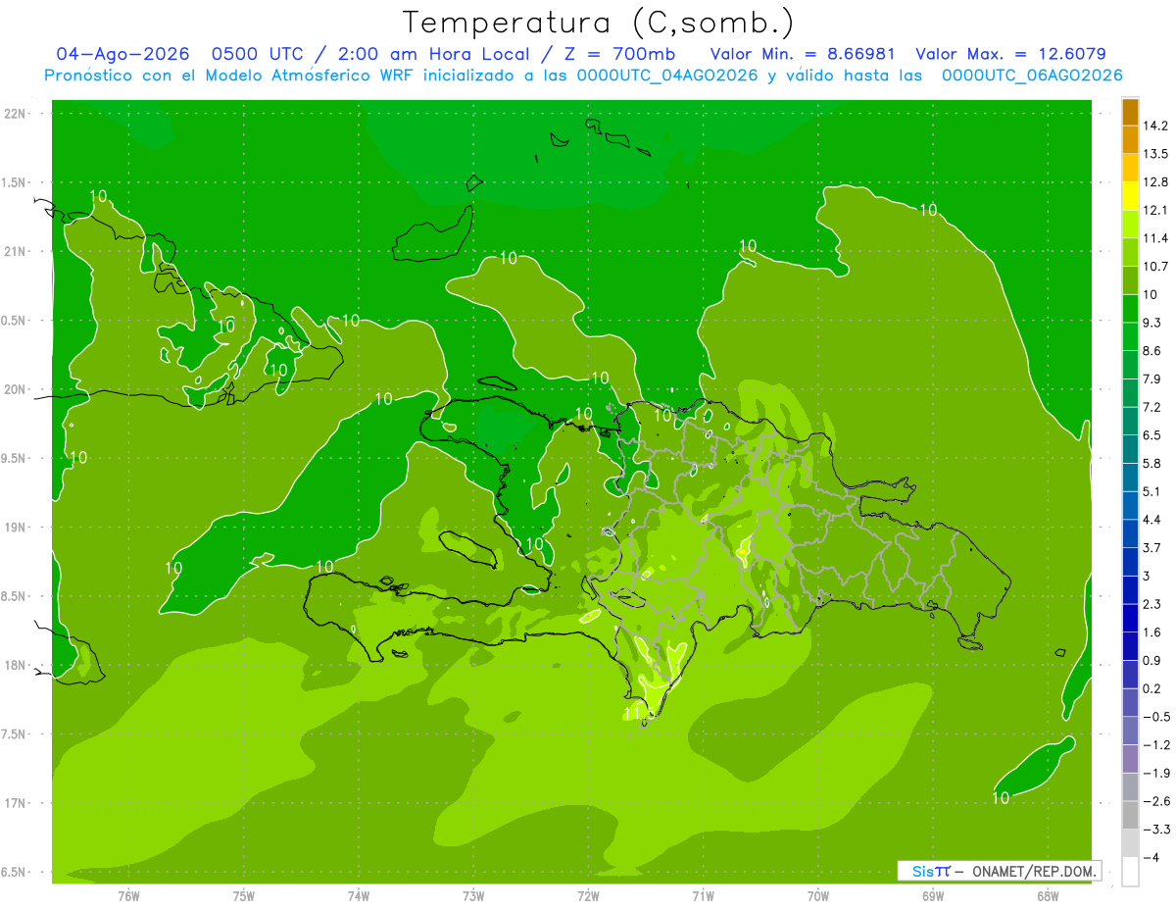The width and height of the screenshot is (1176, 909).
Task: Click the '69W' longitude axis label
Action: [933, 895]
